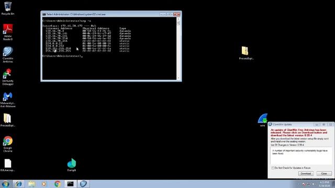
Task: Select the ClamWin taskbar button
Action: [x=83, y=184]
